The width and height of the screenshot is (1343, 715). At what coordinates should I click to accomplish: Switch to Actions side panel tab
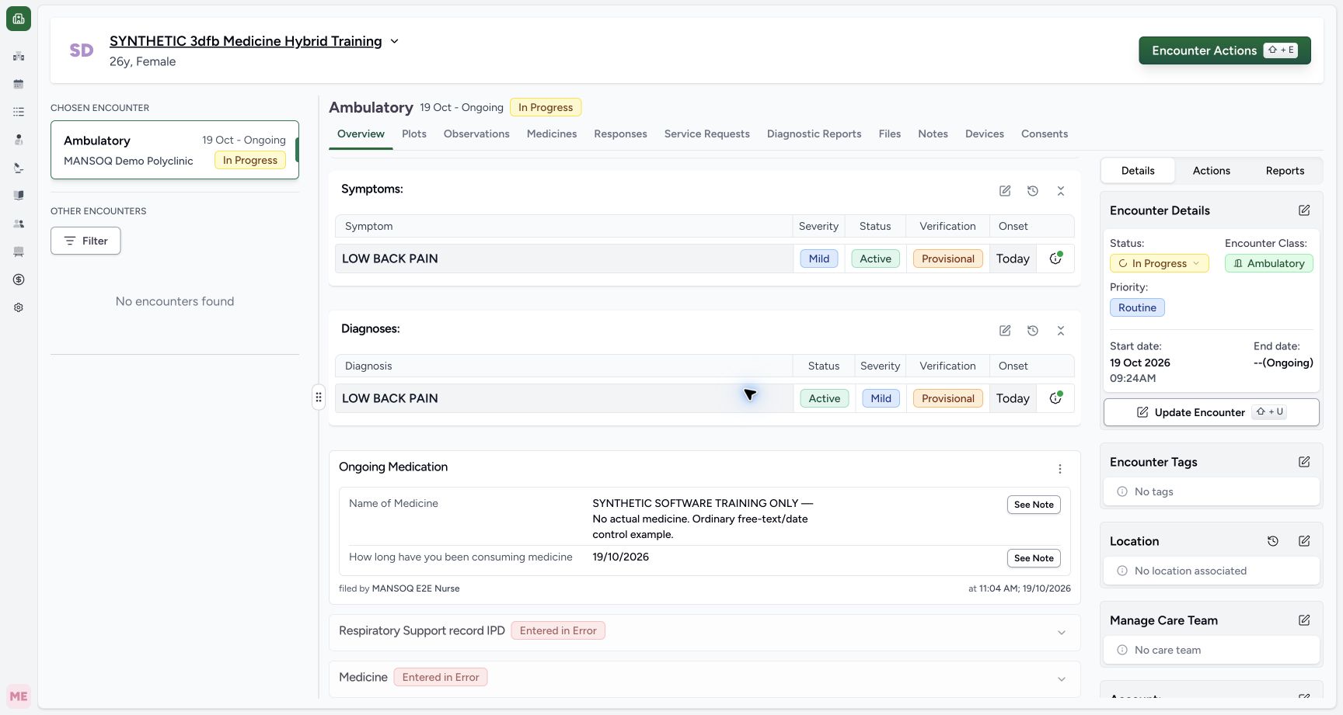(x=1211, y=171)
